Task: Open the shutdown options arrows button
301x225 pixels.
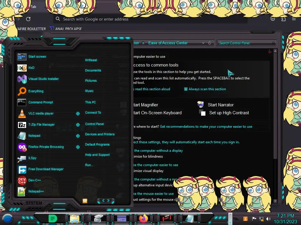Action: [x=106, y=201]
